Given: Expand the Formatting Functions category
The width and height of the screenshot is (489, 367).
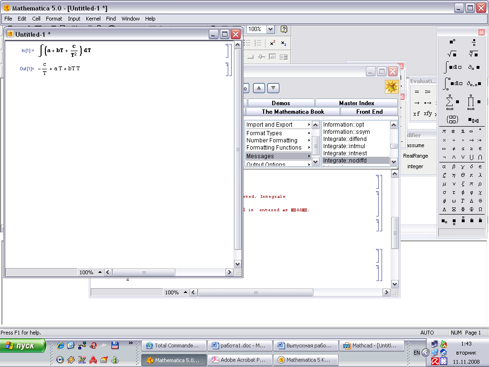Looking at the screenshot, I should [x=278, y=148].
